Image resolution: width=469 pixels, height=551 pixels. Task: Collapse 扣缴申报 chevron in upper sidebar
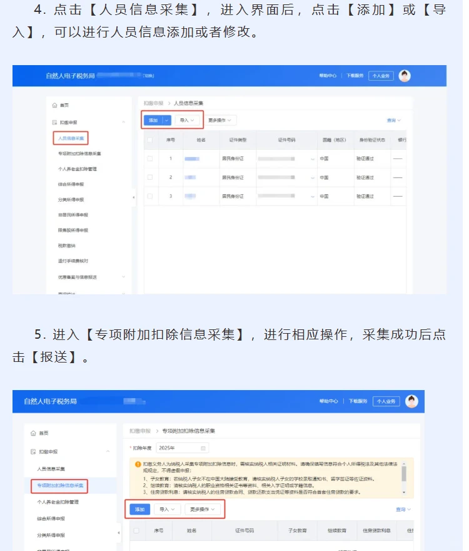[x=124, y=122]
